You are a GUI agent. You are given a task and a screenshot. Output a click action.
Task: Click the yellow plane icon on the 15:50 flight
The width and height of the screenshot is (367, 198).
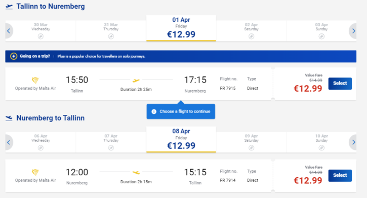[136, 81]
